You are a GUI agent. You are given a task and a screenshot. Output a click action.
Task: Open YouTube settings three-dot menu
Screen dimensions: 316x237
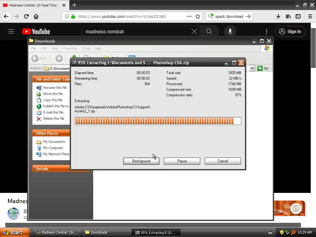[x=267, y=31]
